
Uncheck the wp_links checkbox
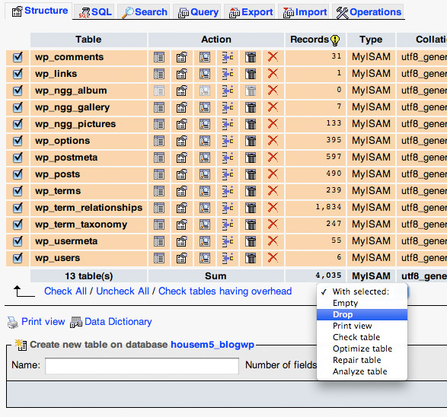point(18,74)
